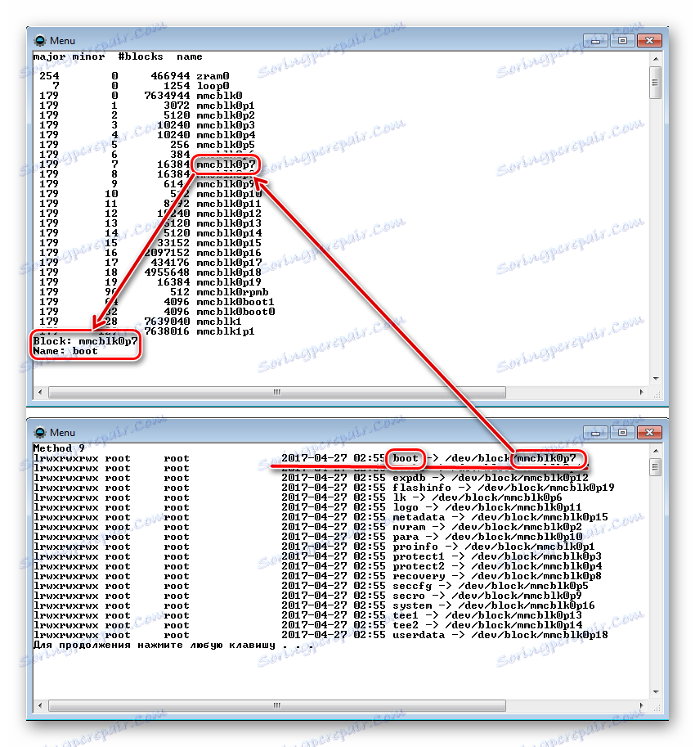Viewport: 695px width, 747px height.
Task: Click the 'Name: boot' line
Action: [x=65, y=351]
